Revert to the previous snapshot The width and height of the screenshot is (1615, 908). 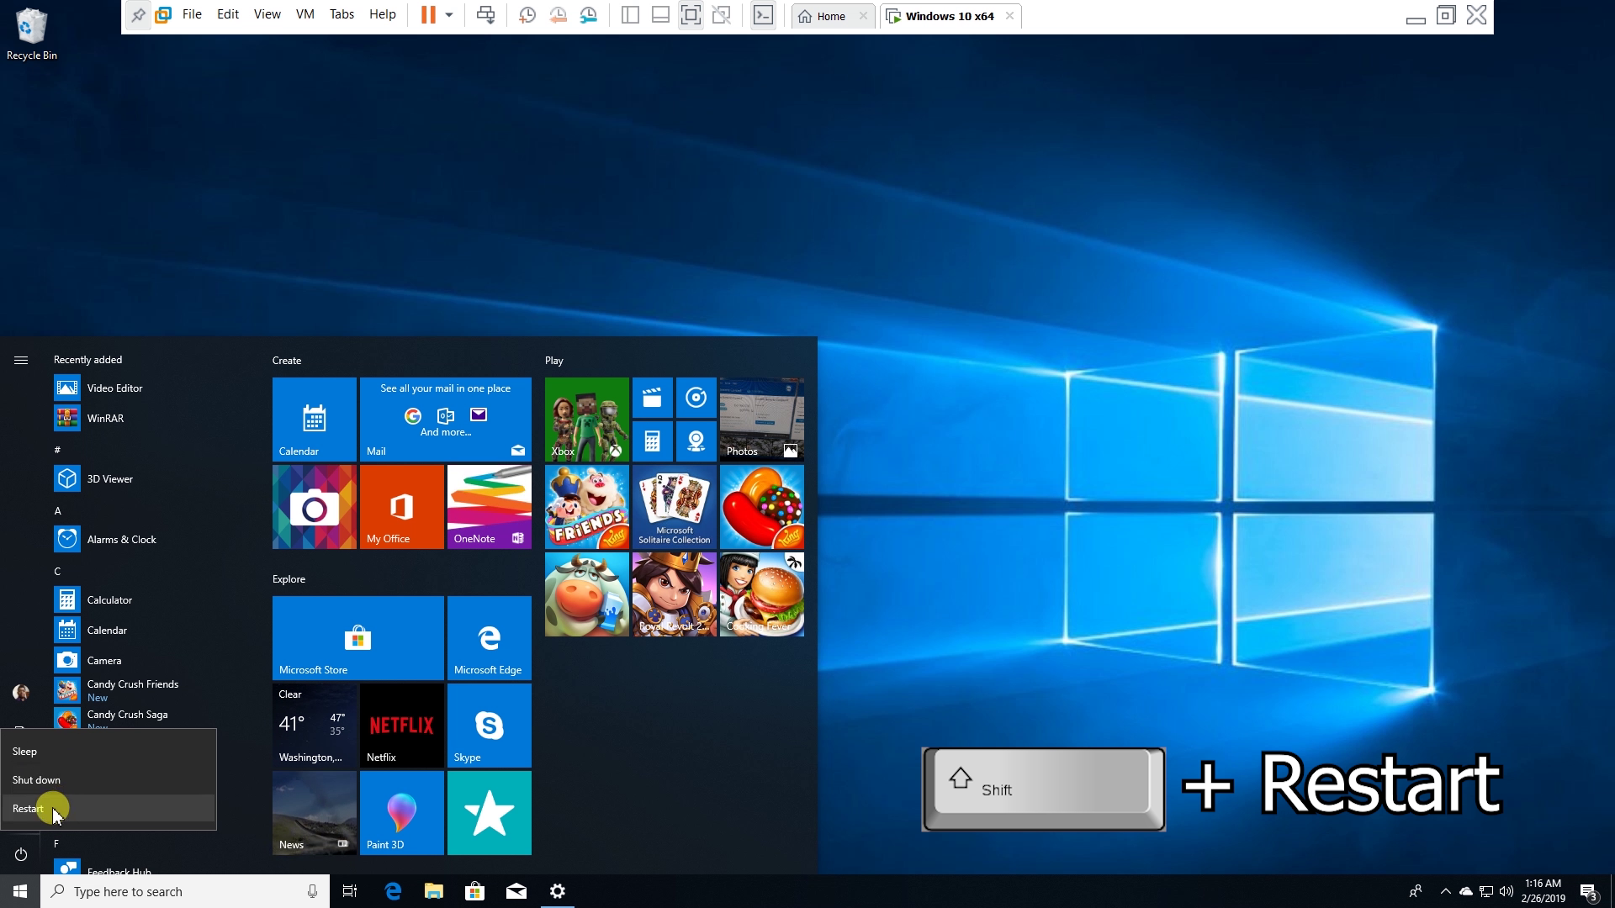[558, 14]
